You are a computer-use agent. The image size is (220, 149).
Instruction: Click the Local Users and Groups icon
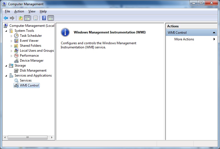tap(16, 51)
